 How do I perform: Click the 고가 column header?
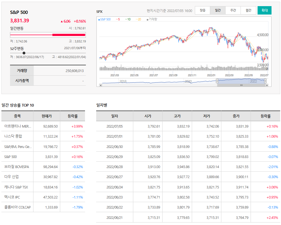[177, 116]
